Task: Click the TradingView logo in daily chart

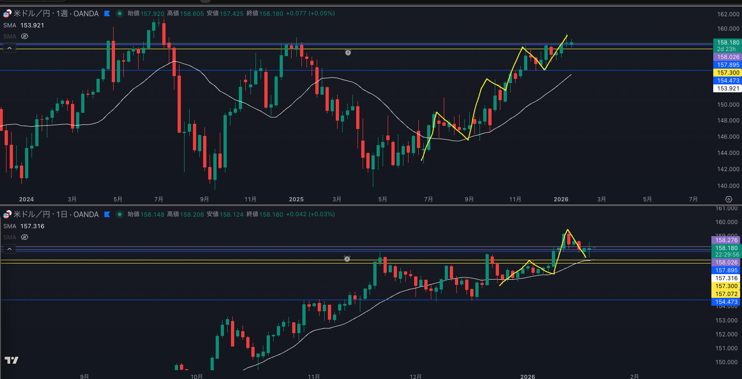Action: click(x=12, y=360)
